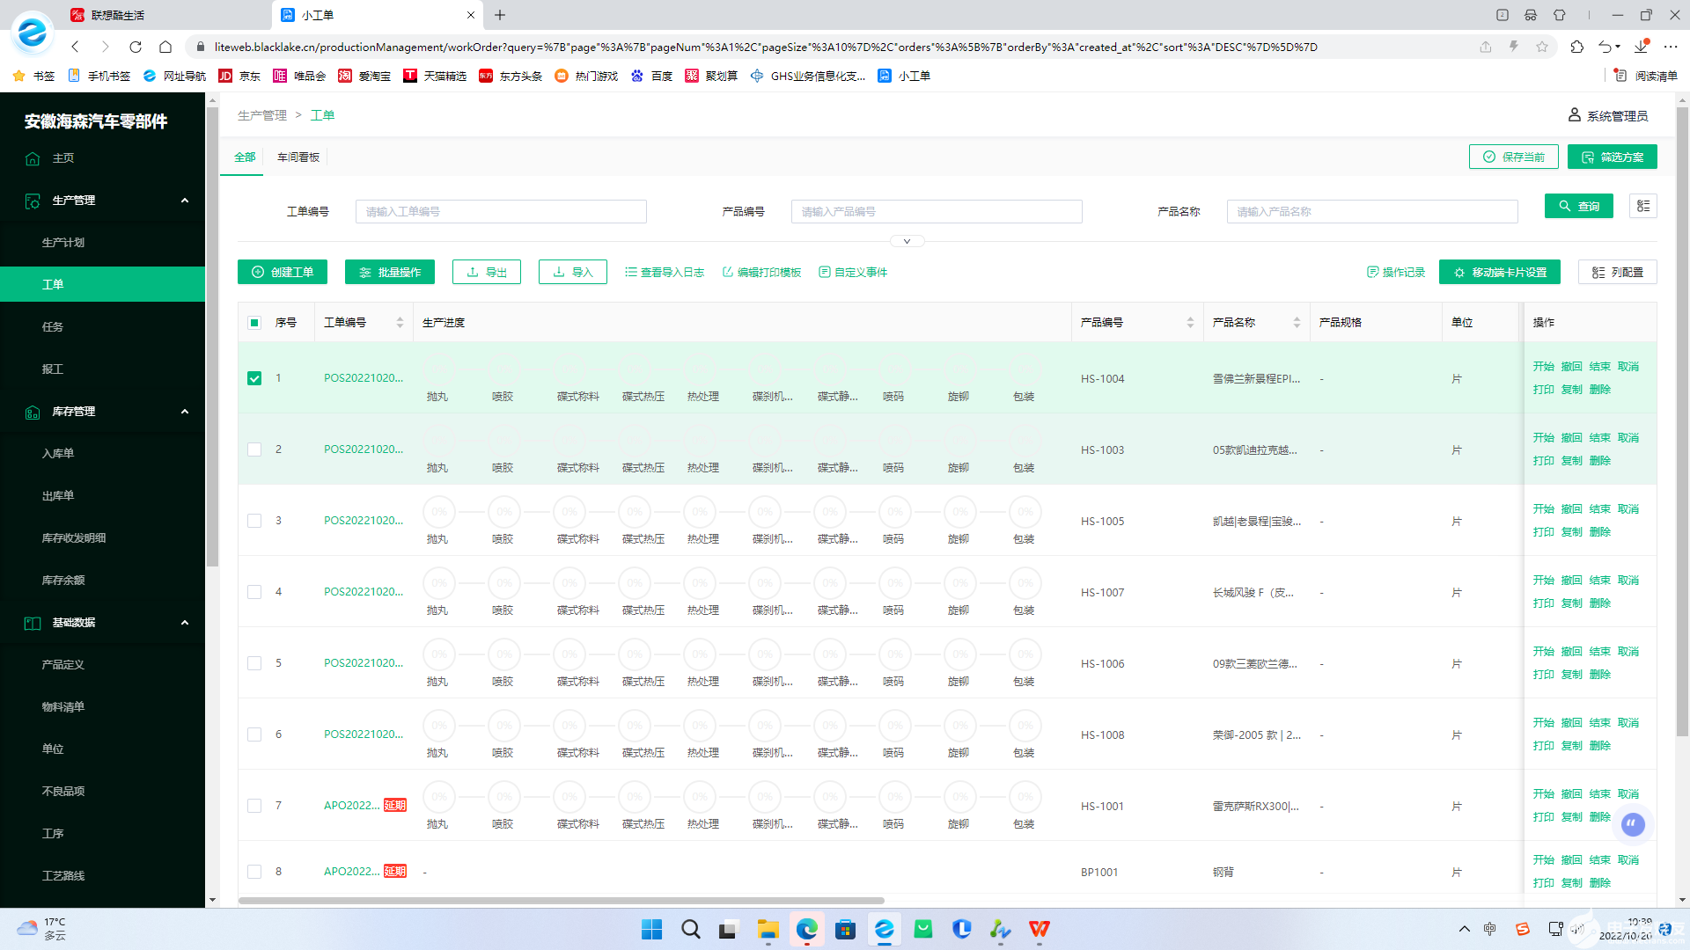1690x950 pixels.
Task: Check the checkbox for row 8
Action: tap(254, 872)
